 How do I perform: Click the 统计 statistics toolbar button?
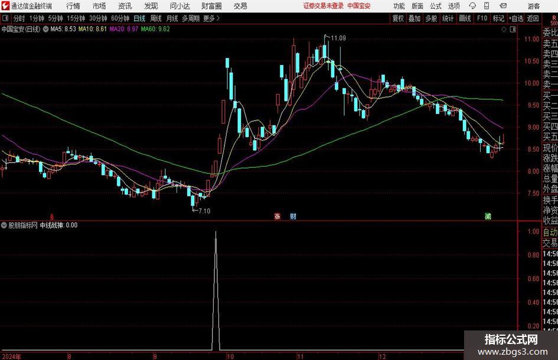pyautogui.click(x=448, y=18)
